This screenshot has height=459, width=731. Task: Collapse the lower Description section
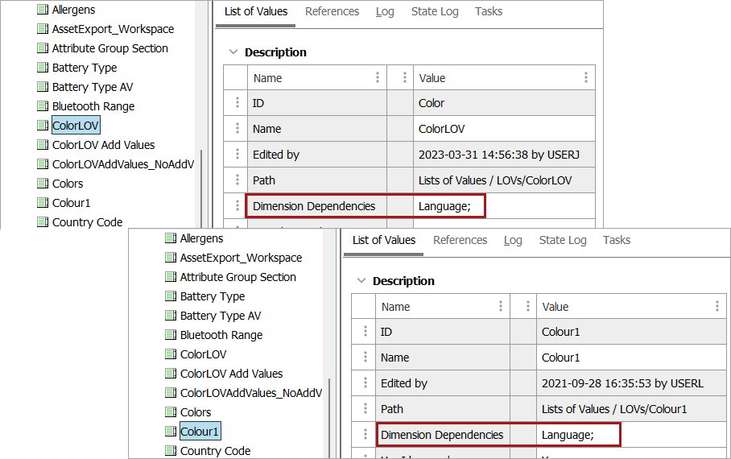(361, 281)
